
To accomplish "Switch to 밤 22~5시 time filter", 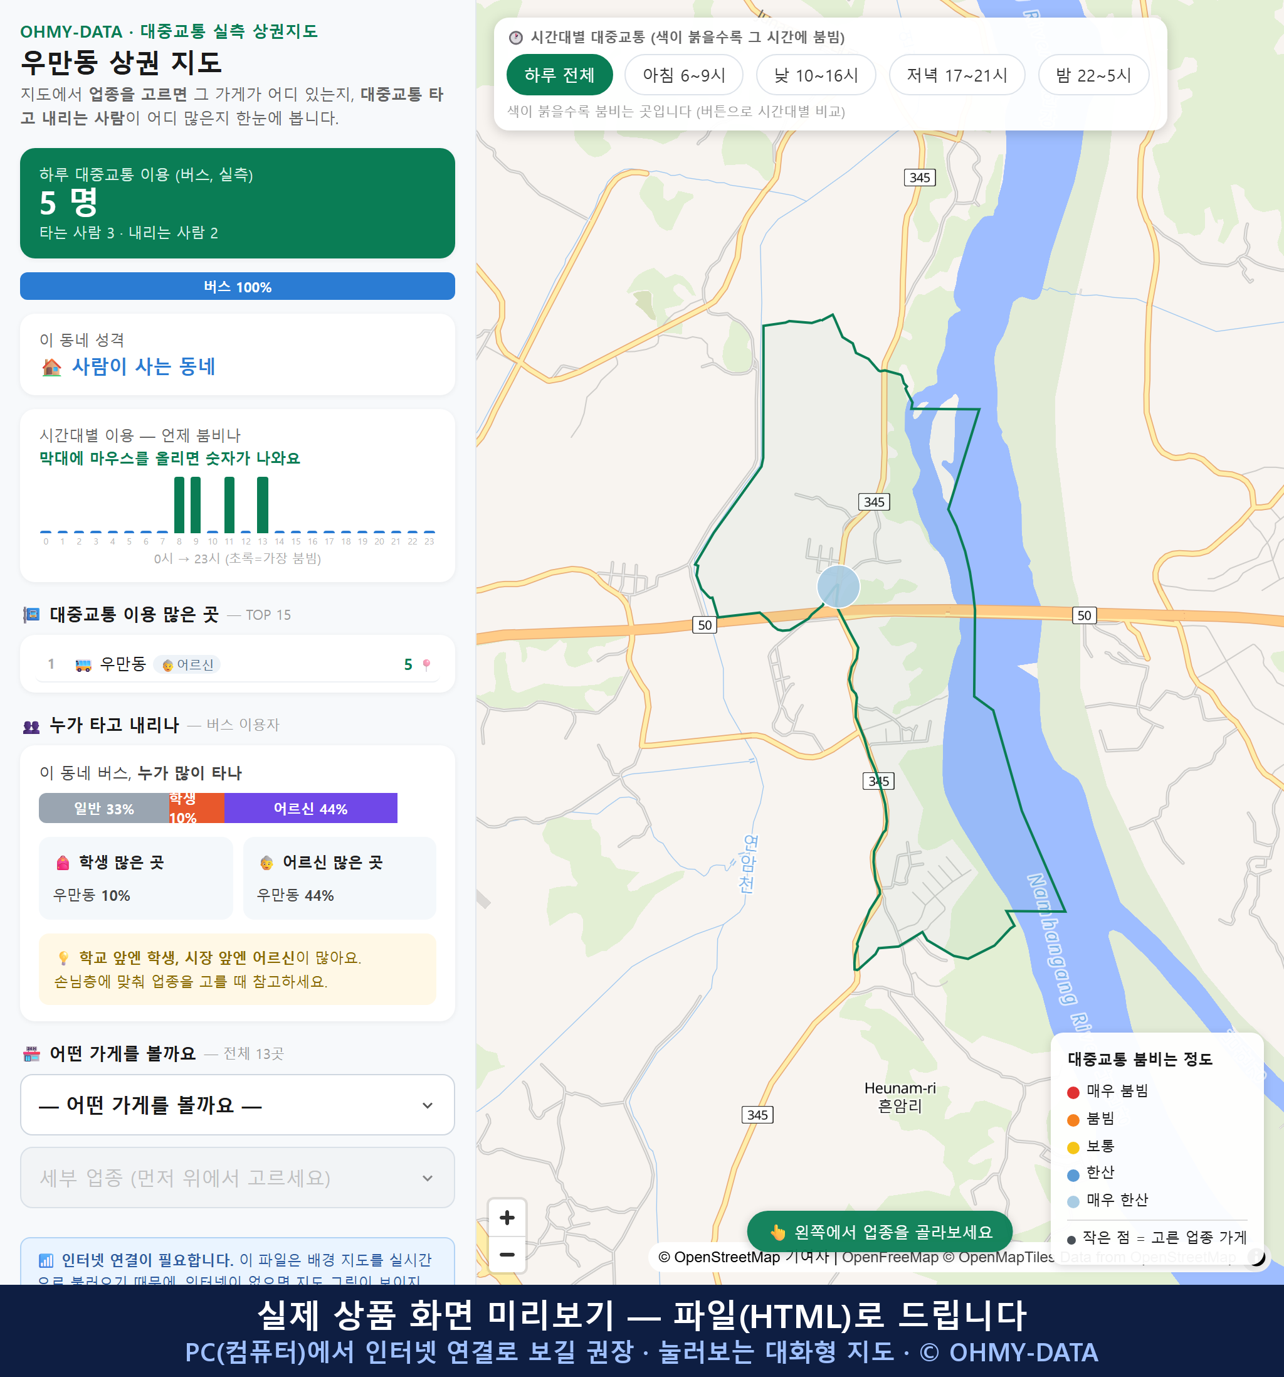I will click(x=1093, y=75).
